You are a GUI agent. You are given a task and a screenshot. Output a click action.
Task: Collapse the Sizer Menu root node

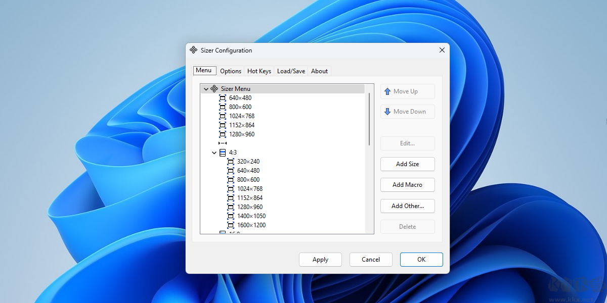pyautogui.click(x=206, y=89)
